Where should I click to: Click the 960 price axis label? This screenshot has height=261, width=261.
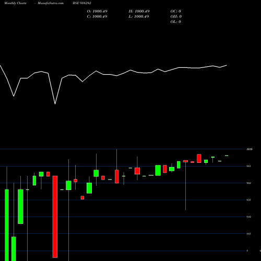tap(248, 183)
